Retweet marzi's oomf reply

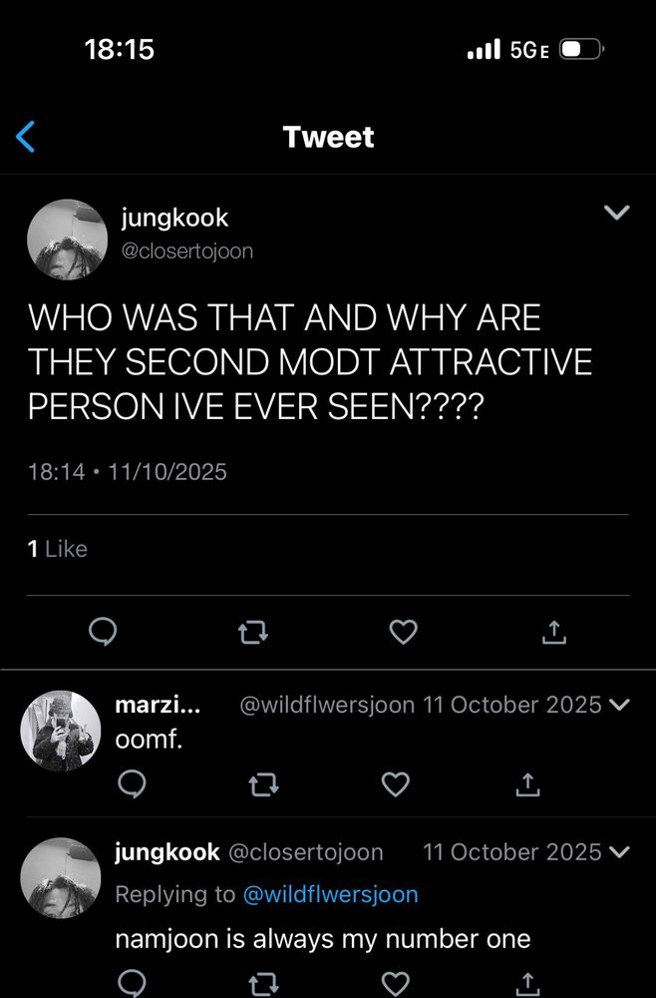264,785
